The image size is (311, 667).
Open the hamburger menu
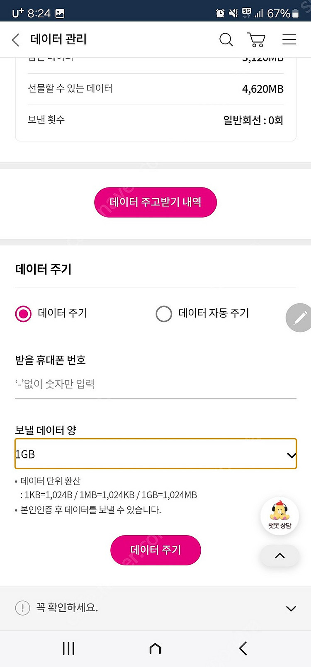289,39
